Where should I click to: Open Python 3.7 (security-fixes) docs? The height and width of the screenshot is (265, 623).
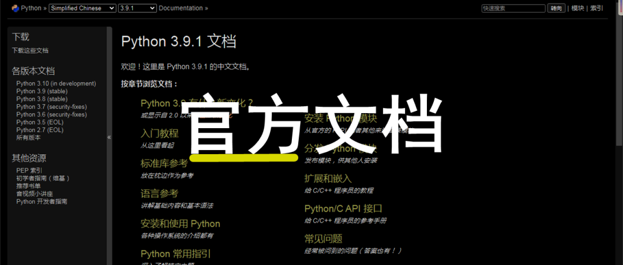pos(52,107)
